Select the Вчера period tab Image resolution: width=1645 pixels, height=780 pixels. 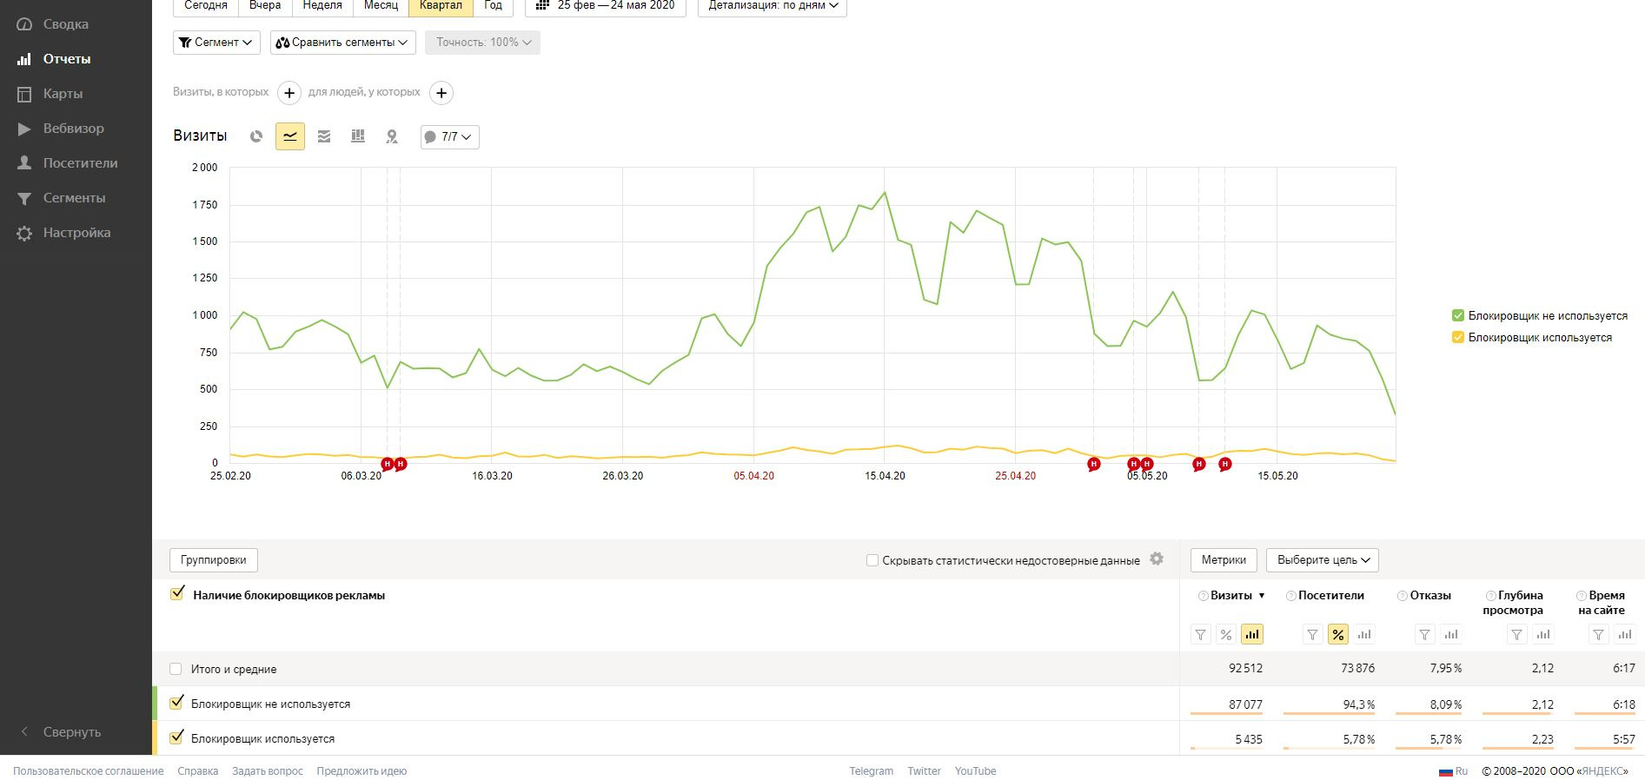(x=265, y=5)
